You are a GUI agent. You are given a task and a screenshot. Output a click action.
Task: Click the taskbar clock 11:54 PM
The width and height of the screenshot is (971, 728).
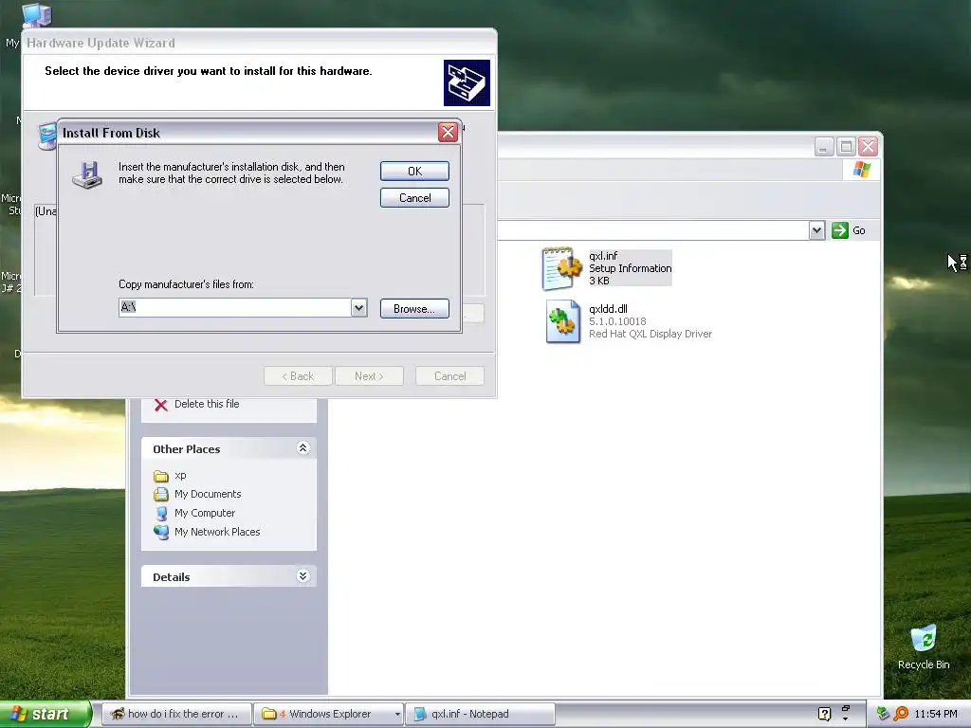[x=936, y=715]
